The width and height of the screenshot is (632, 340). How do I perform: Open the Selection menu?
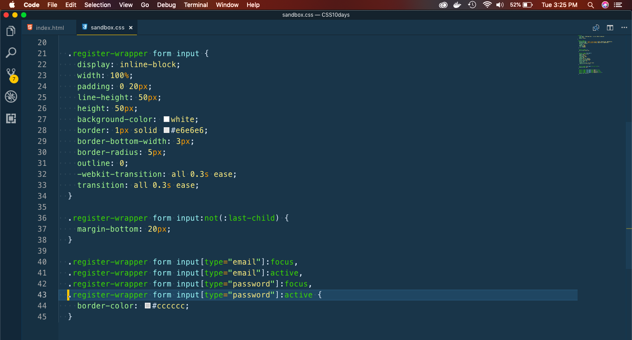point(97,5)
